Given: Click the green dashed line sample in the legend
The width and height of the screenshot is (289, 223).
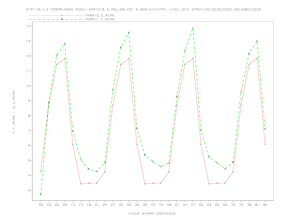Looking at the screenshot, I should pyautogui.click(x=57, y=19).
